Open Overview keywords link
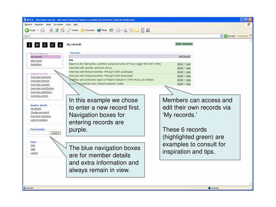Image resolution: width=276 pixels, height=207 pixels. 41,77
